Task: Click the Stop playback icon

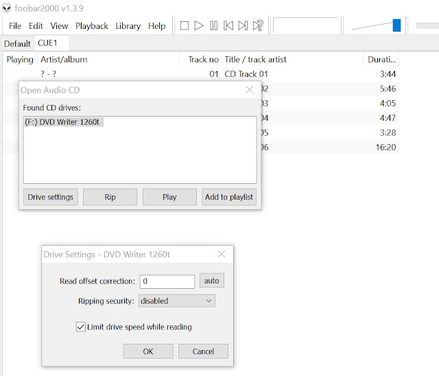Action: pos(185,26)
